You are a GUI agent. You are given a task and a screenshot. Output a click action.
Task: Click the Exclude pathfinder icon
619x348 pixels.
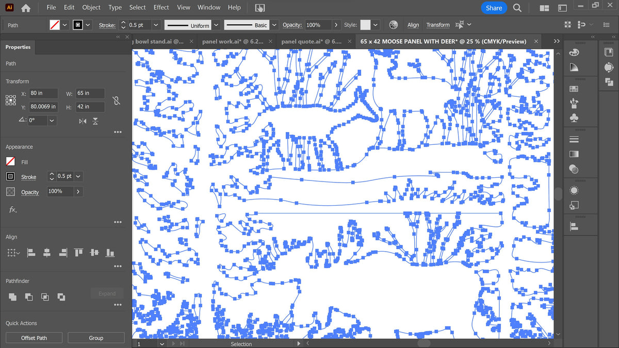click(x=61, y=297)
